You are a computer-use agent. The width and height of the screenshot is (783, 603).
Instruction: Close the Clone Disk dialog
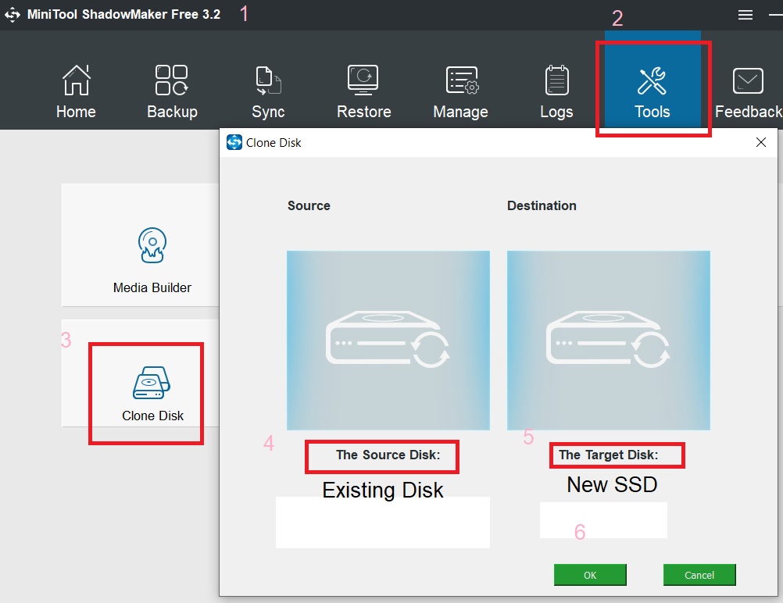click(x=761, y=142)
